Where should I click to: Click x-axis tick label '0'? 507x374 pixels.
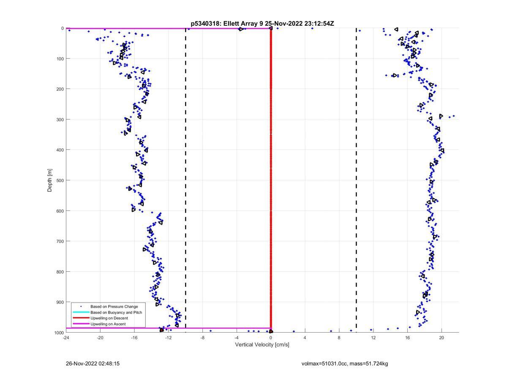tap(271, 338)
